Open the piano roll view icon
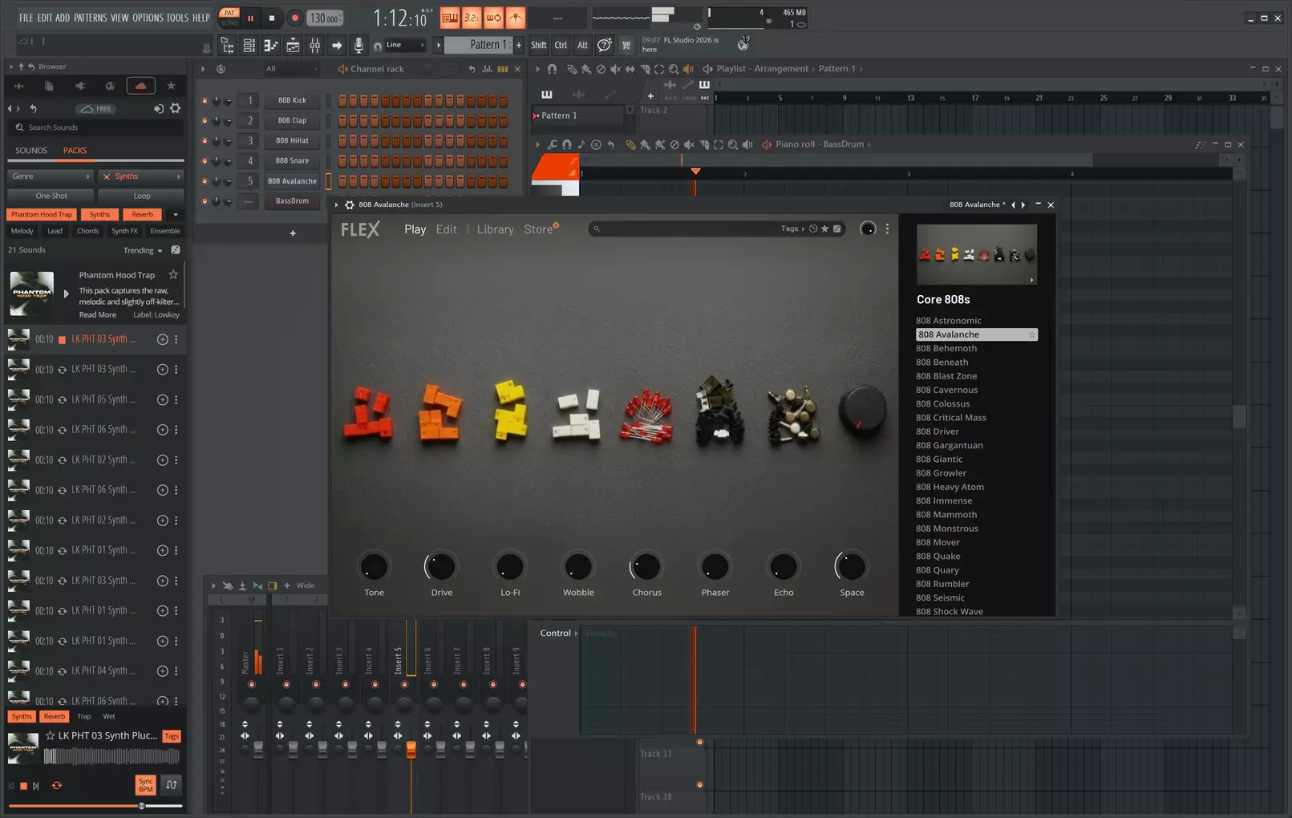This screenshot has height=818, width=1292. point(271,46)
